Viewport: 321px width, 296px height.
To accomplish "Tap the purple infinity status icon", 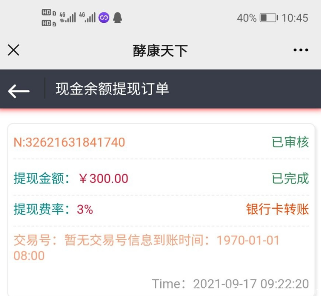I will 104,18.
